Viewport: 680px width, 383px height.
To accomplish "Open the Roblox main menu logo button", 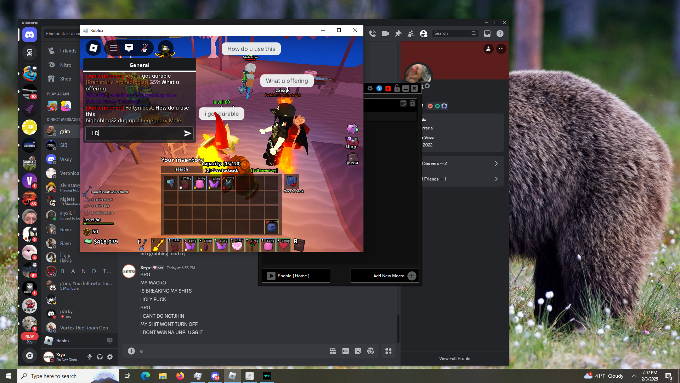I will tap(93, 48).
